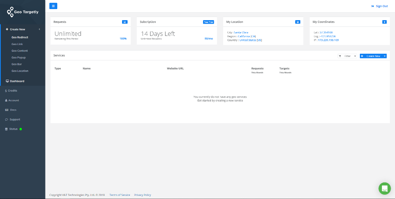
Task: Expand the Create New dropdown arrow
Action: point(385,56)
